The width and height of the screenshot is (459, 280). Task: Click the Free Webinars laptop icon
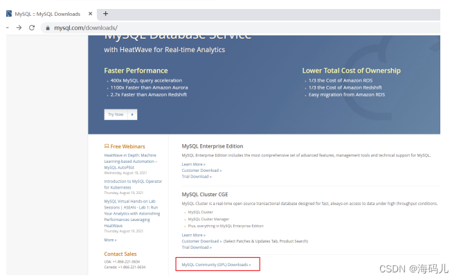point(107,146)
